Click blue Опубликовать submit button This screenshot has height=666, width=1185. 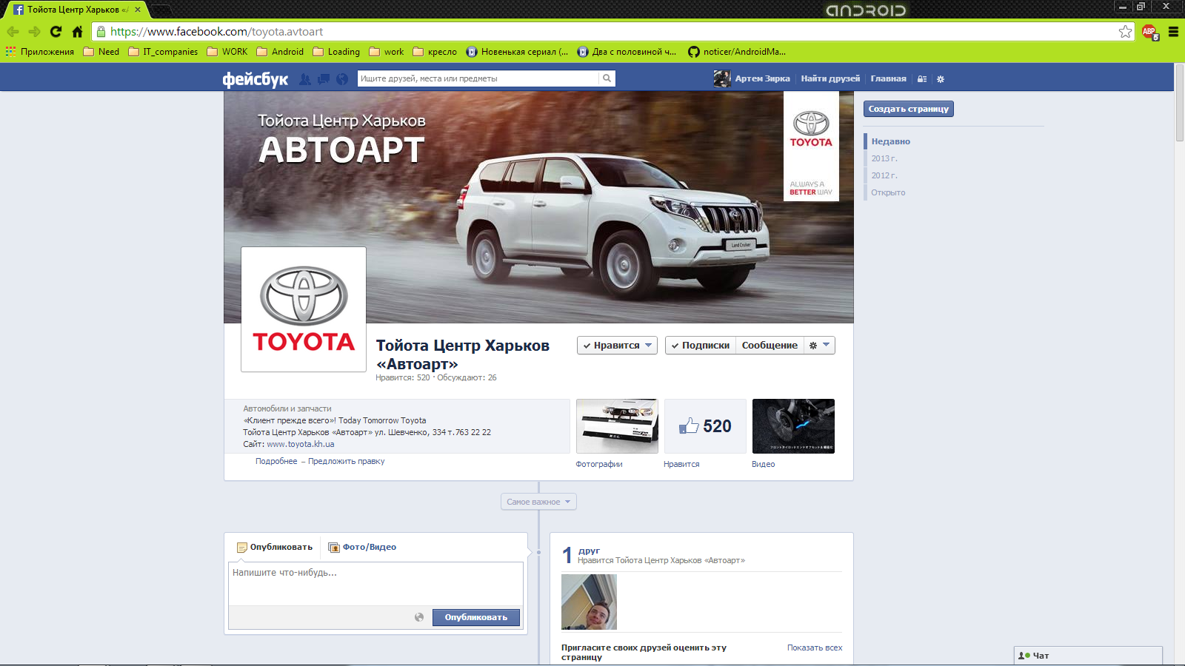476,617
